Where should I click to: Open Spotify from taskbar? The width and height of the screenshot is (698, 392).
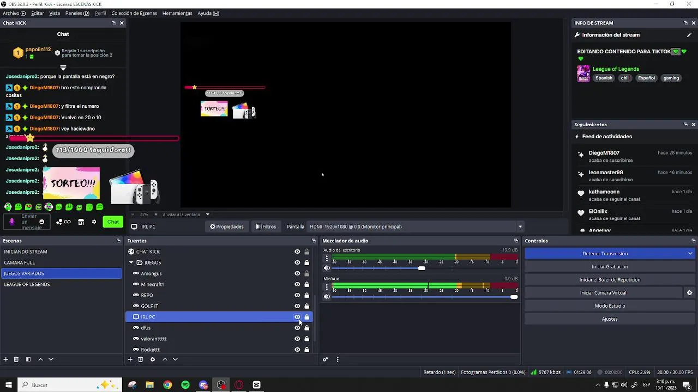(185, 385)
